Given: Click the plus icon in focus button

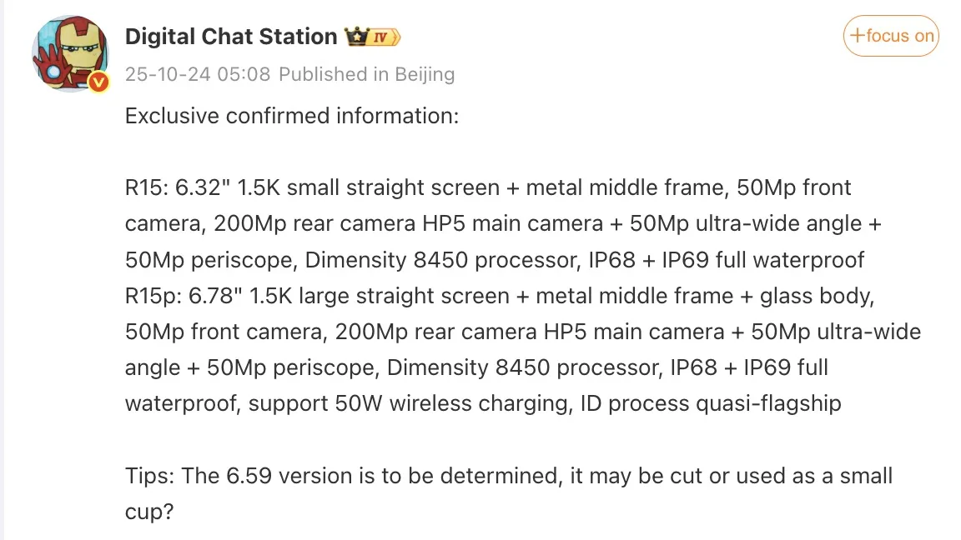Looking at the screenshot, I should [857, 36].
